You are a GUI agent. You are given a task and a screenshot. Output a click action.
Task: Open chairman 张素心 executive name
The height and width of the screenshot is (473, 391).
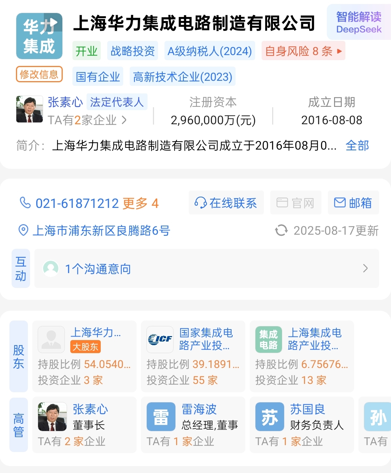[x=90, y=409]
